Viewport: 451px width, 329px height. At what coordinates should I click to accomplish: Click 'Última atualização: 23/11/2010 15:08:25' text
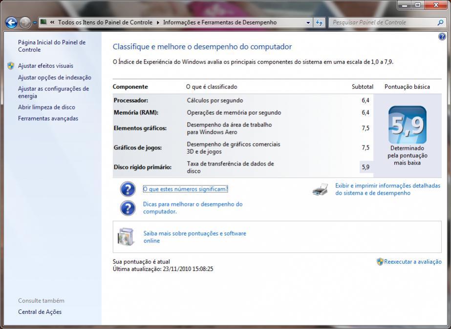coord(163,269)
